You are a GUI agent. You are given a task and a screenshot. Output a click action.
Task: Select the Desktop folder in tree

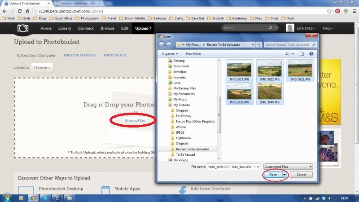point(176,61)
